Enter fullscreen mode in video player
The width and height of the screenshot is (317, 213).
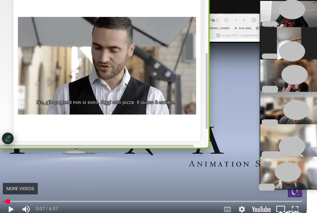(295, 209)
